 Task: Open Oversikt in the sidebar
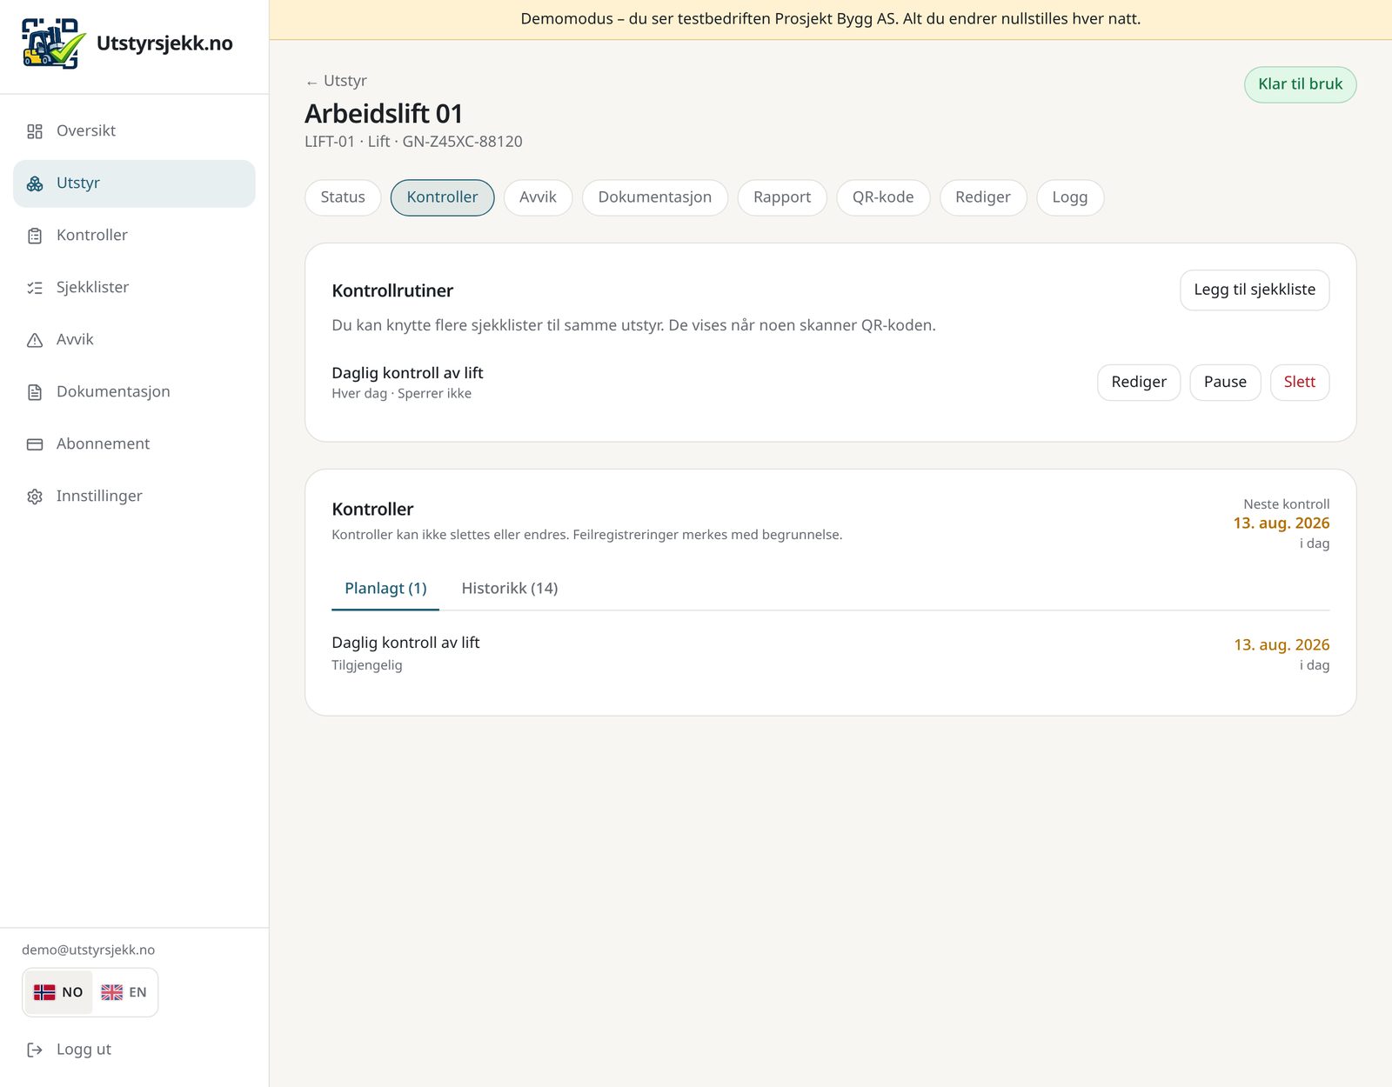coord(134,131)
